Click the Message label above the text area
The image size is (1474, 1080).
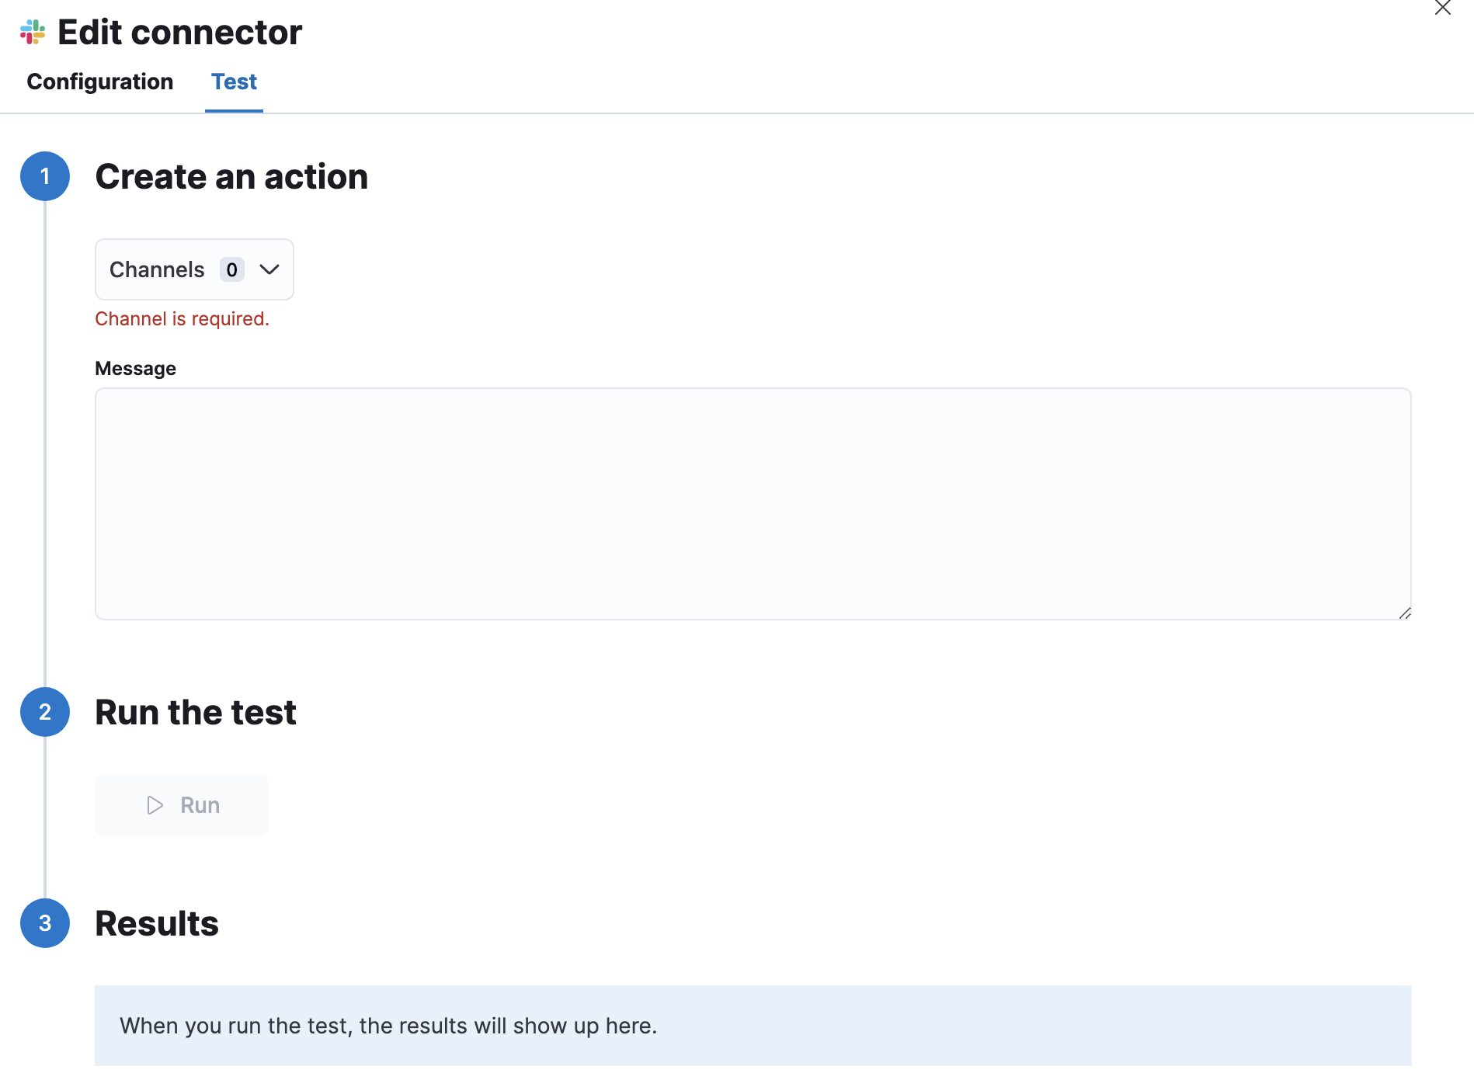pyautogui.click(x=135, y=368)
